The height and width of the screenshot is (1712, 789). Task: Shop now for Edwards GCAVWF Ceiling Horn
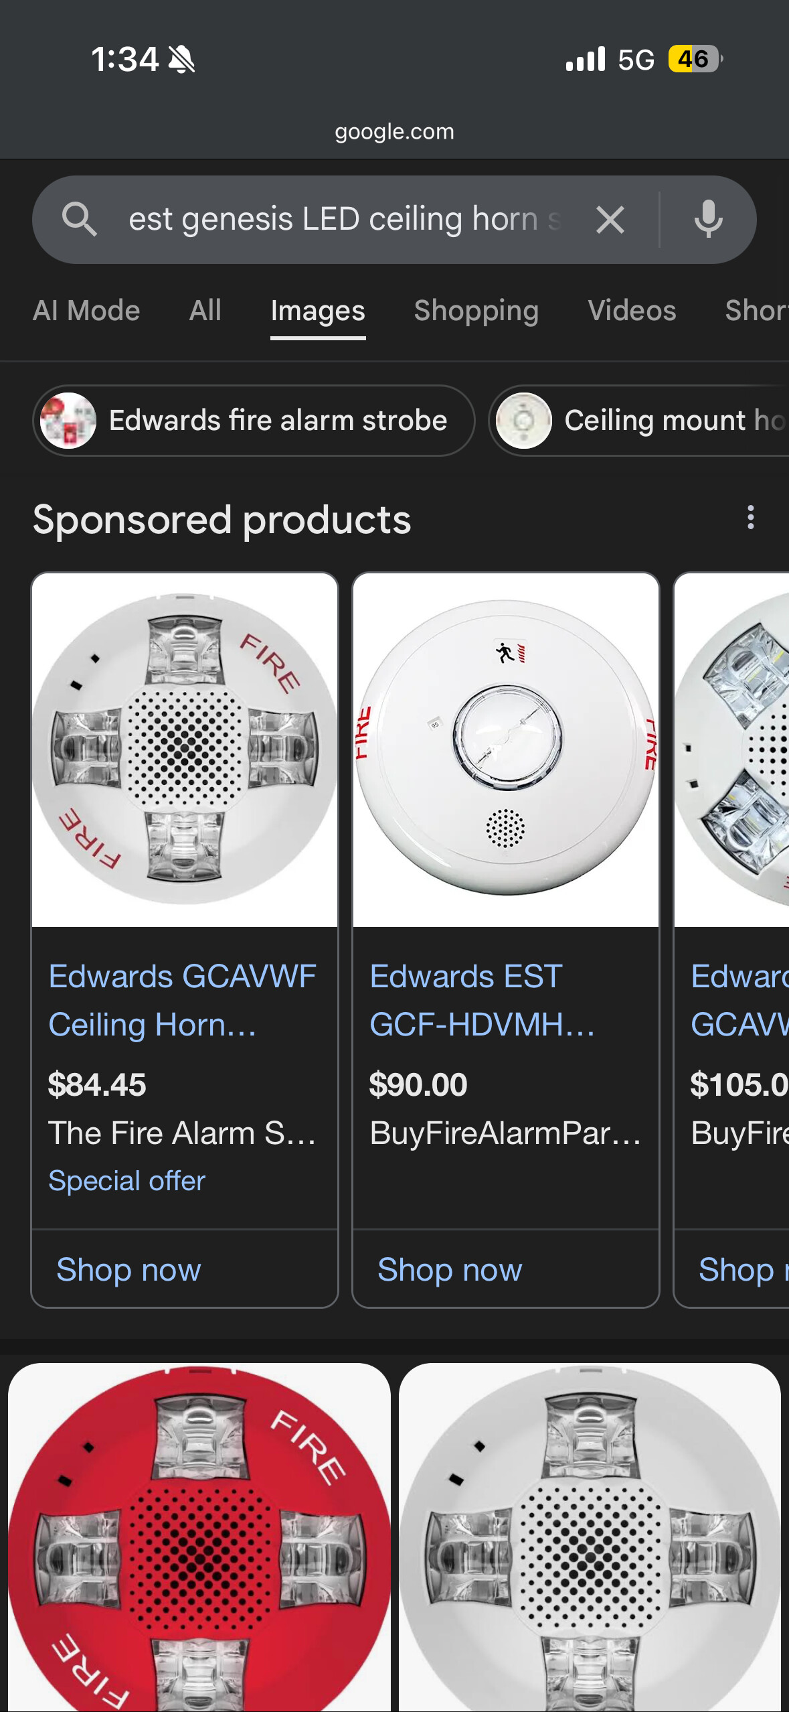(128, 1269)
